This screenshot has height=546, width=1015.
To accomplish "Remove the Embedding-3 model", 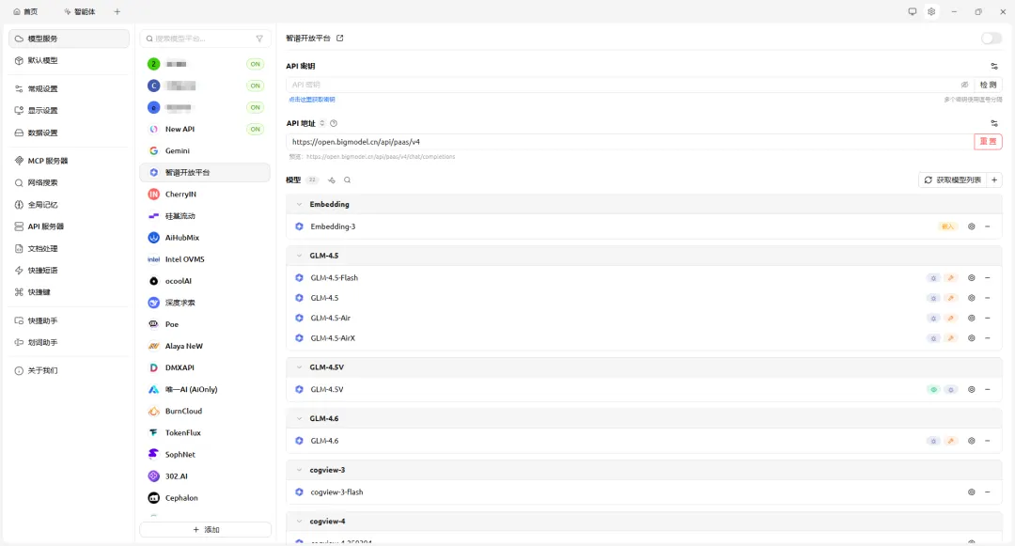I will [988, 226].
